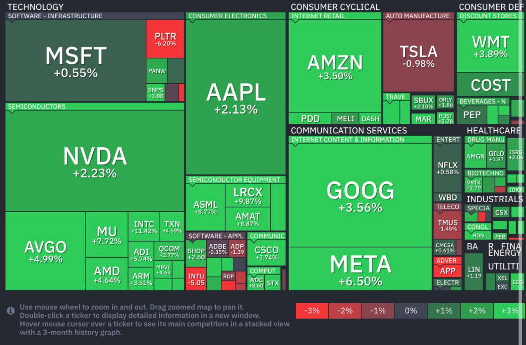Viewport: 526px width, 345px height.
Task: Click the SEMICONDUCTORS industry label
Action: coord(37,106)
